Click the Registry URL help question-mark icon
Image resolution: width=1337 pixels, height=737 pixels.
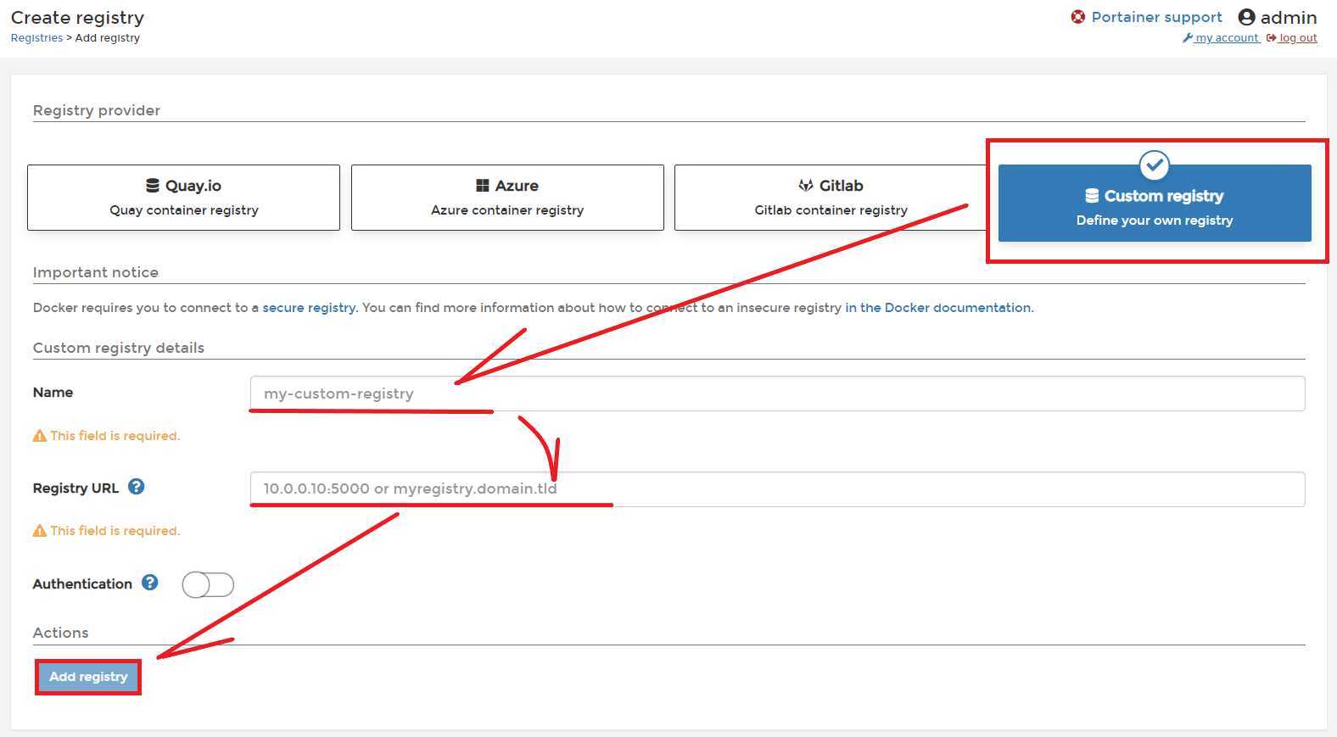(136, 487)
